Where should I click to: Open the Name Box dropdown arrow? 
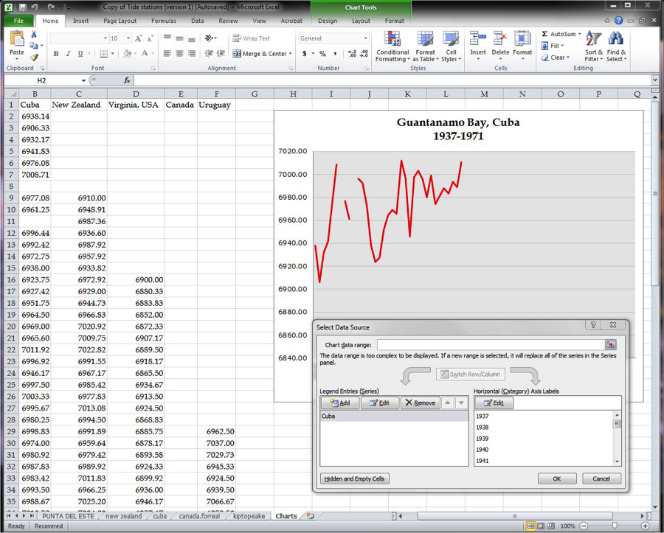click(x=83, y=80)
